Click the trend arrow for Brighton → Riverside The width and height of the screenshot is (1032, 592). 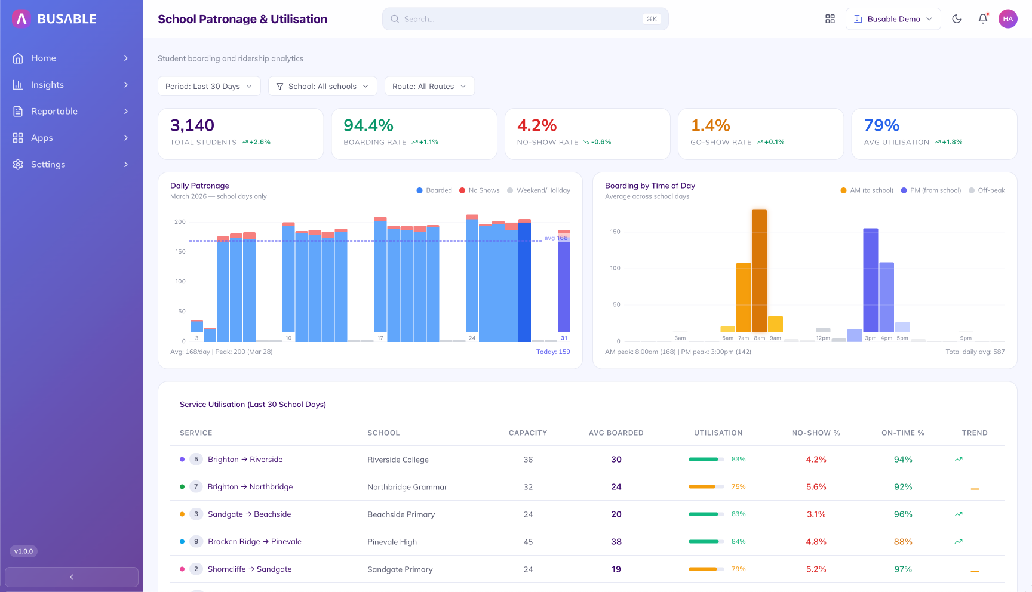pyautogui.click(x=959, y=460)
